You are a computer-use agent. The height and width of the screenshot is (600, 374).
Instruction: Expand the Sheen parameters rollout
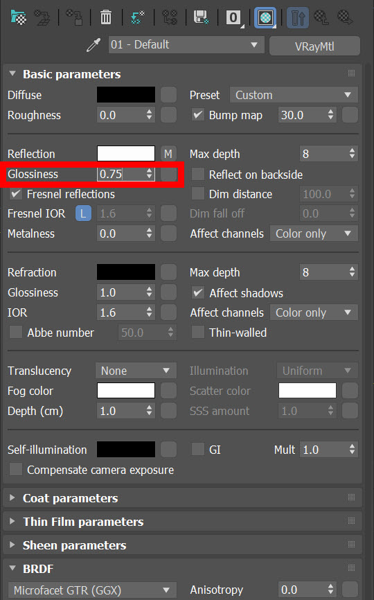click(12, 545)
